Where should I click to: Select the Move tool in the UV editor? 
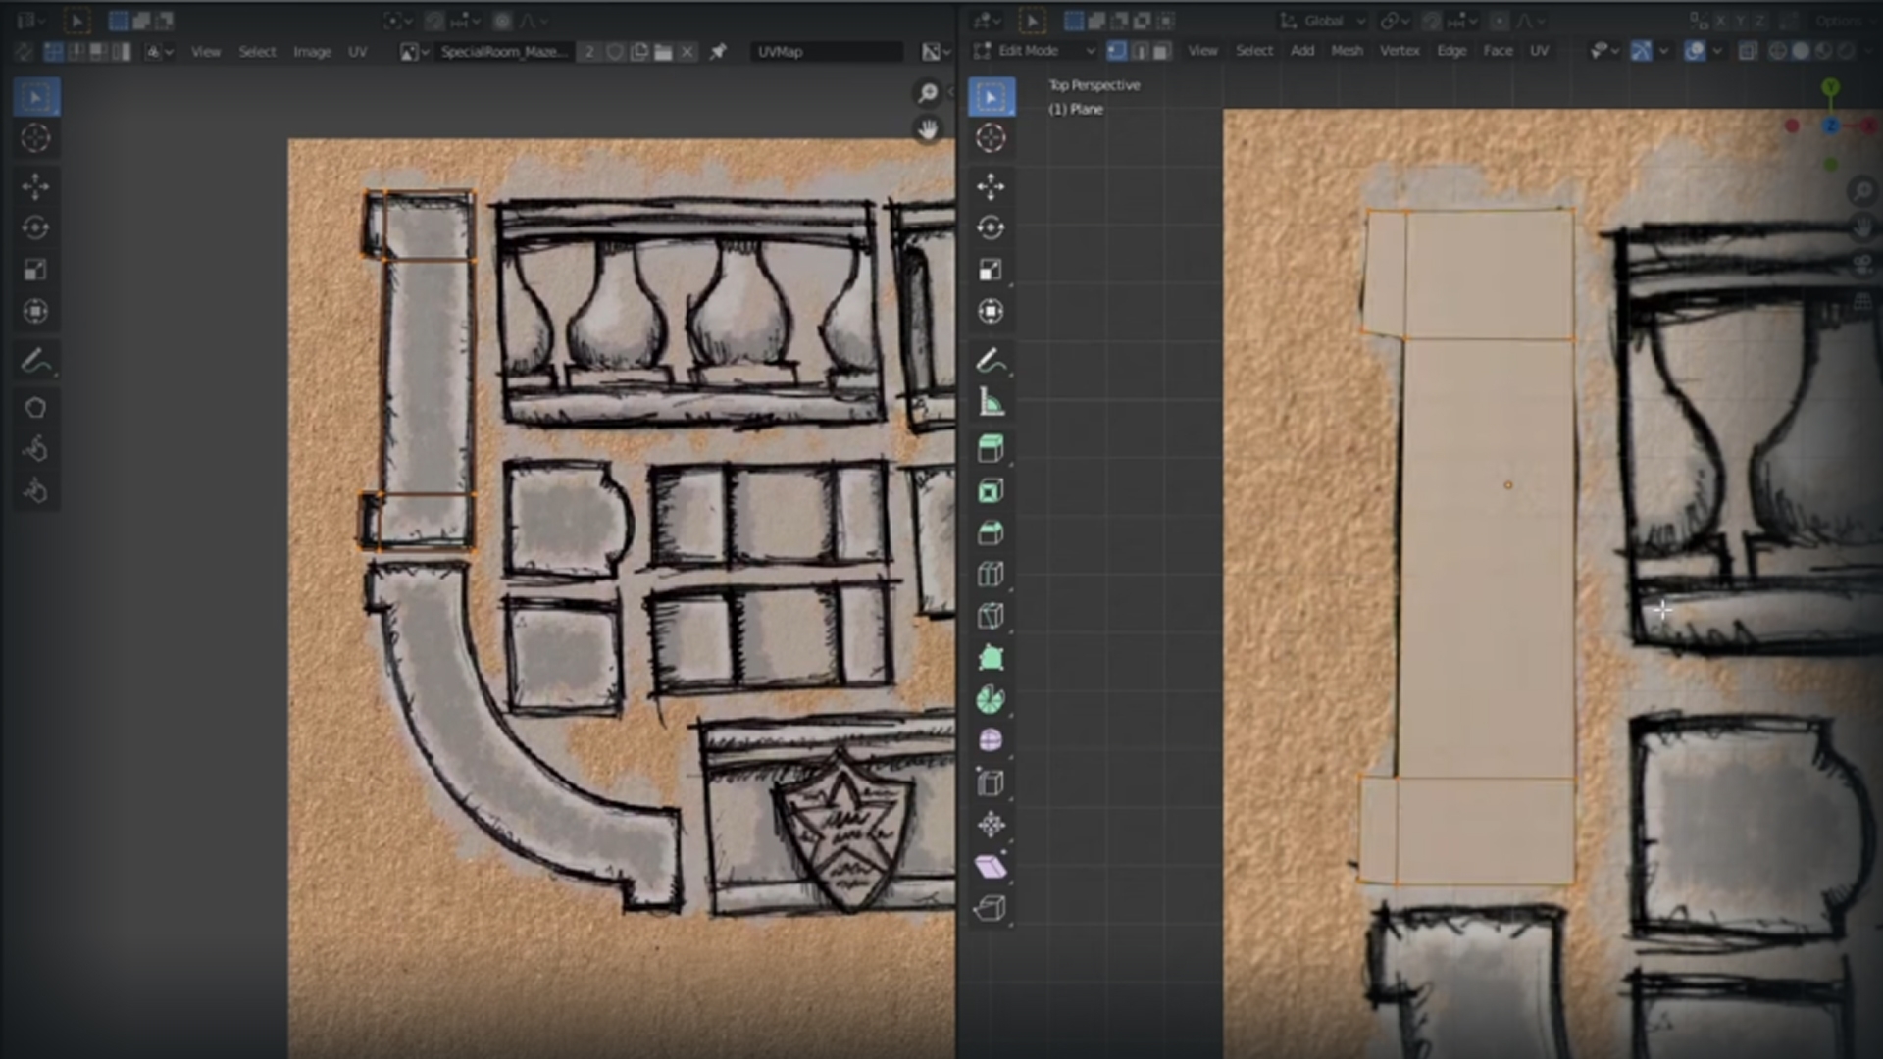pos(35,185)
